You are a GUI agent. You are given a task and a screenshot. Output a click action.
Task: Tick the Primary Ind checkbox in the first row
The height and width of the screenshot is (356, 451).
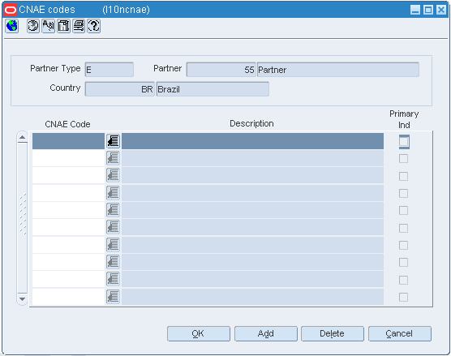(x=404, y=142)
